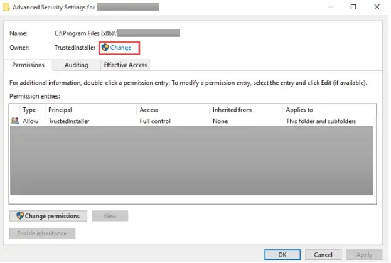391x263 pixels.
Task: Click the Change permissions button
Action: pyautogui.click(x=48, y=216)
